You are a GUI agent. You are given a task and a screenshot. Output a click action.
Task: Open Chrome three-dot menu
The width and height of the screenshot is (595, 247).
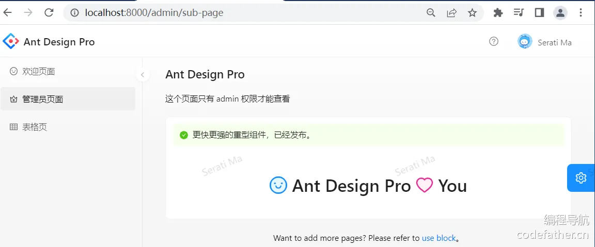click(581, 13)
